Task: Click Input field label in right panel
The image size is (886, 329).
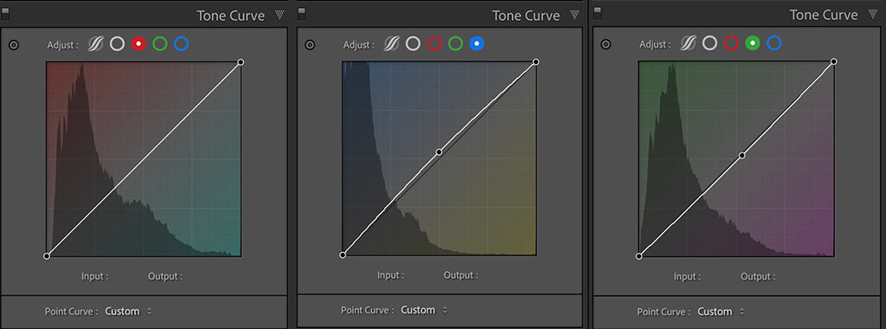Action: pos(688,276)
